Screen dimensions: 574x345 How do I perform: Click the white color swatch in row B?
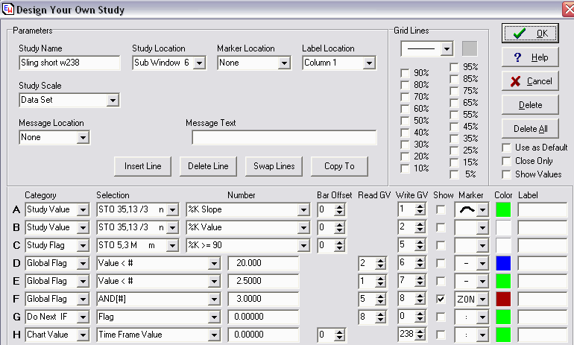(x=503, y=227)
